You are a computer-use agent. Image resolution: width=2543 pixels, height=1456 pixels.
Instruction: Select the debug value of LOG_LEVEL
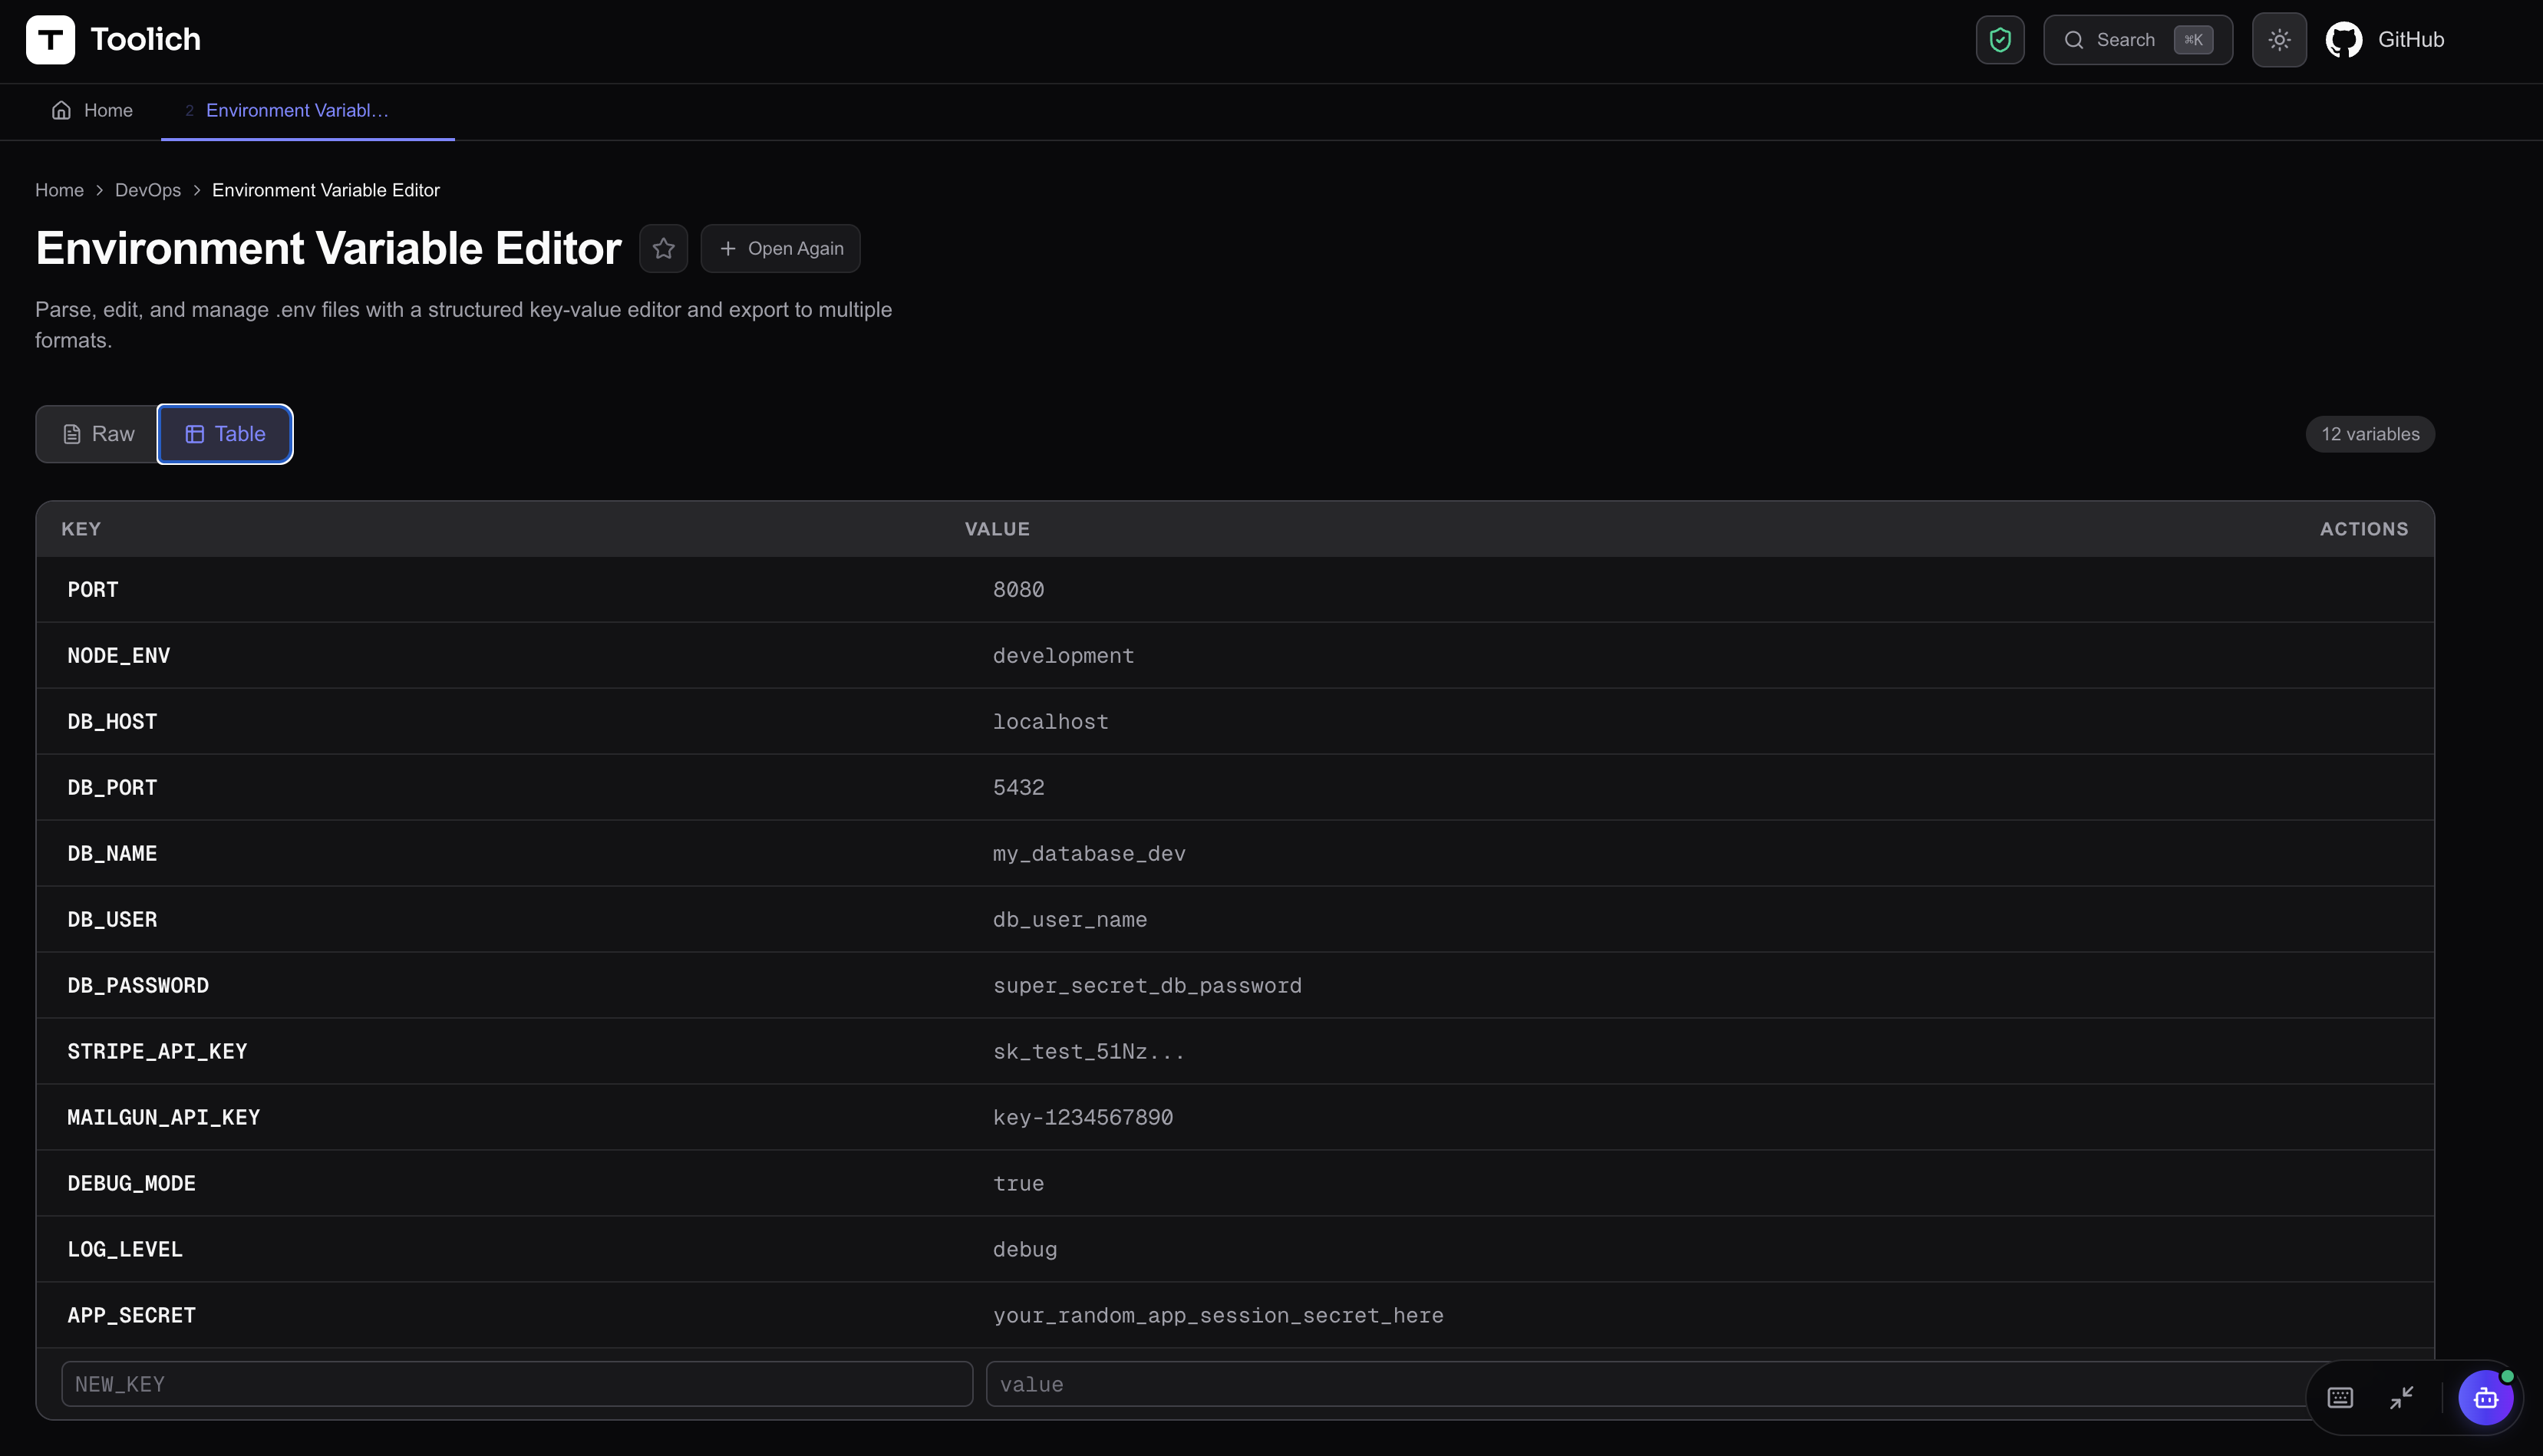pos(1025,1250)
